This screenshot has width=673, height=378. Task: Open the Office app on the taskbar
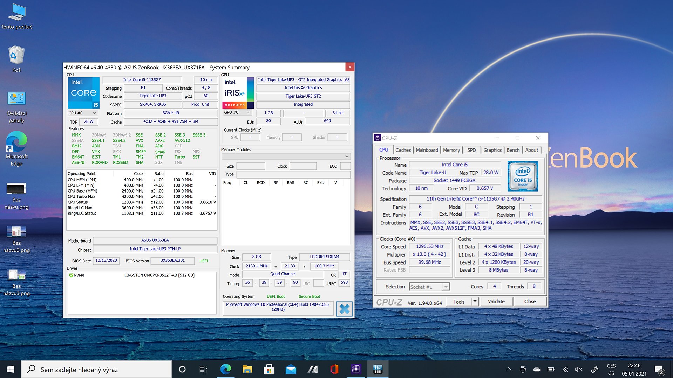coord(334,369)
